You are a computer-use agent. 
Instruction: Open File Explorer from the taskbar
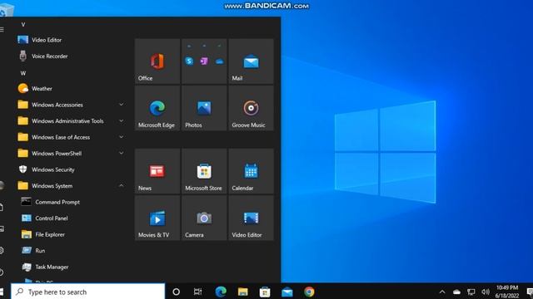[x=242, y=292]
